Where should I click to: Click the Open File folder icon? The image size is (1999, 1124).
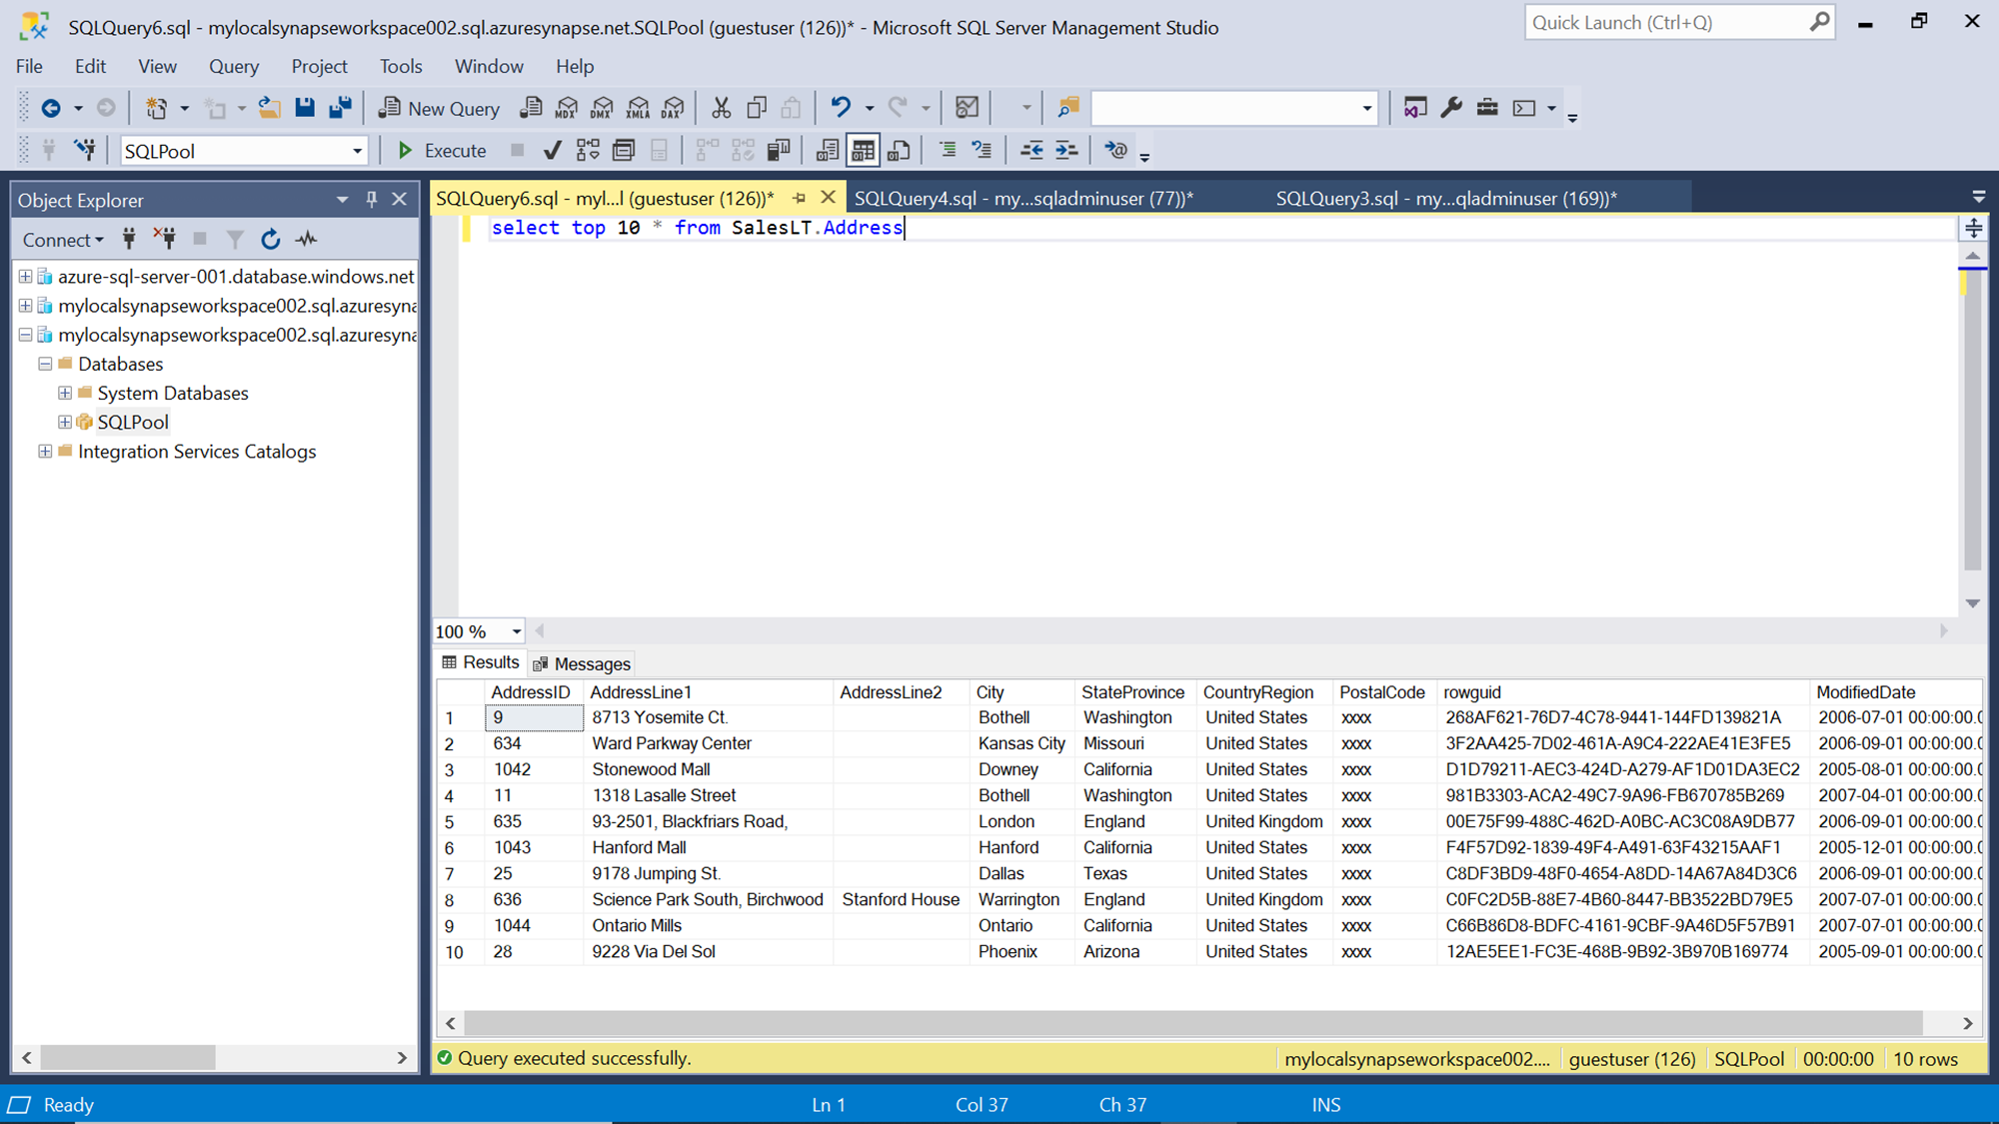point(269,108)
